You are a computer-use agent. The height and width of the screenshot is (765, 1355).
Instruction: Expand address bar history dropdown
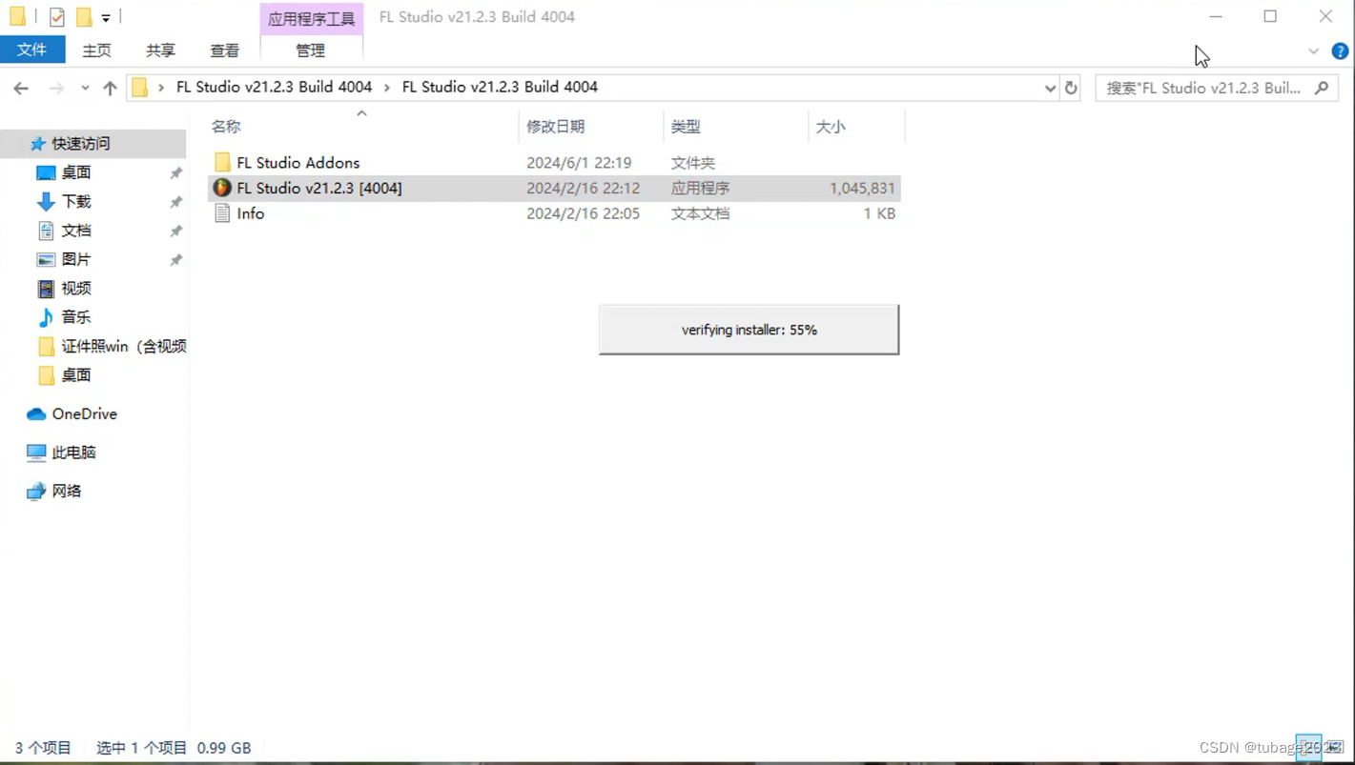click(x=1050, y=88)
